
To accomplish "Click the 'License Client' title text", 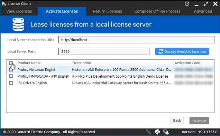I will (19, 4).
